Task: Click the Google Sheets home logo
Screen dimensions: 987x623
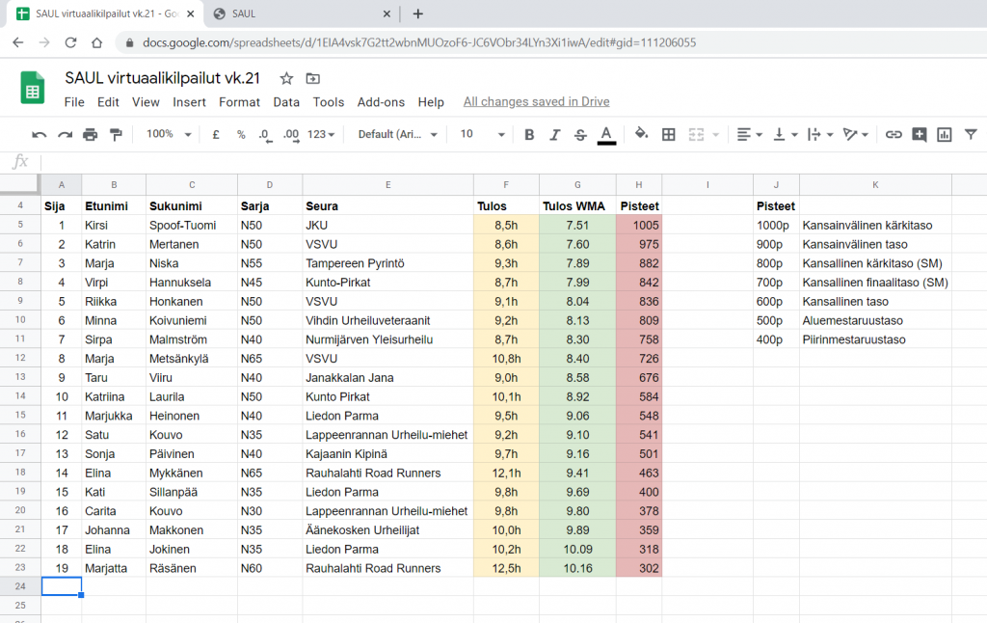Action: pos(33,88)
